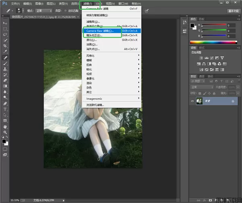Select the Eyedropper tool
This screenshot has width=242, height=203.
[x=5, y=52]
